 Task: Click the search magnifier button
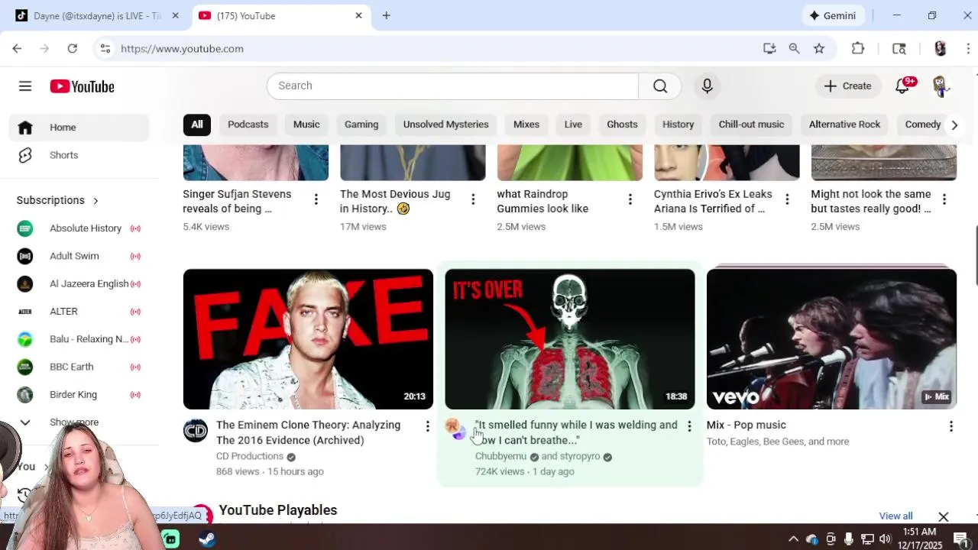coord(660,86)
